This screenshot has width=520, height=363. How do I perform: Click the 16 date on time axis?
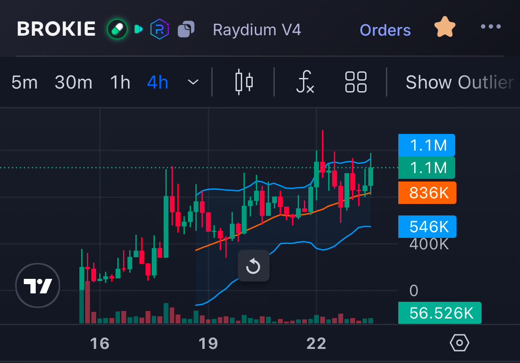pos(100,344)
